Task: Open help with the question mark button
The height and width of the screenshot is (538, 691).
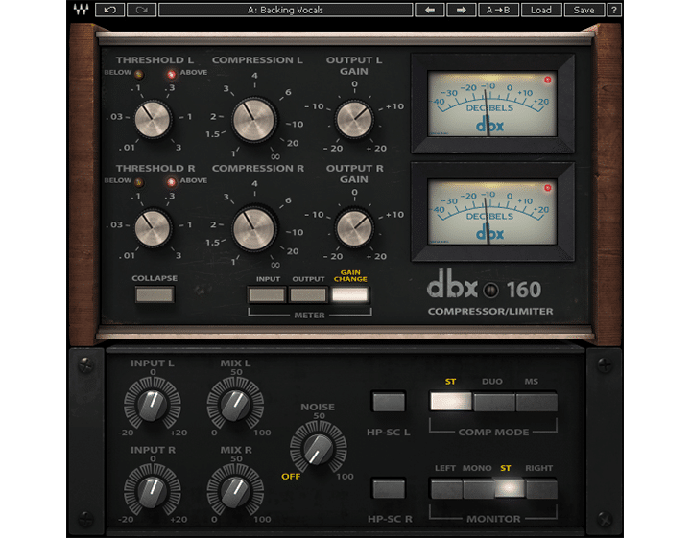Action: click(614, 10)
